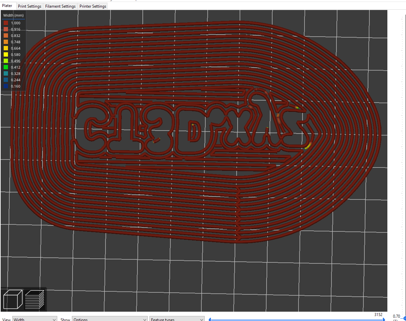Switch to sliced layers preview icon
This screenshot has height=321, width=406.
click(34, 299)
